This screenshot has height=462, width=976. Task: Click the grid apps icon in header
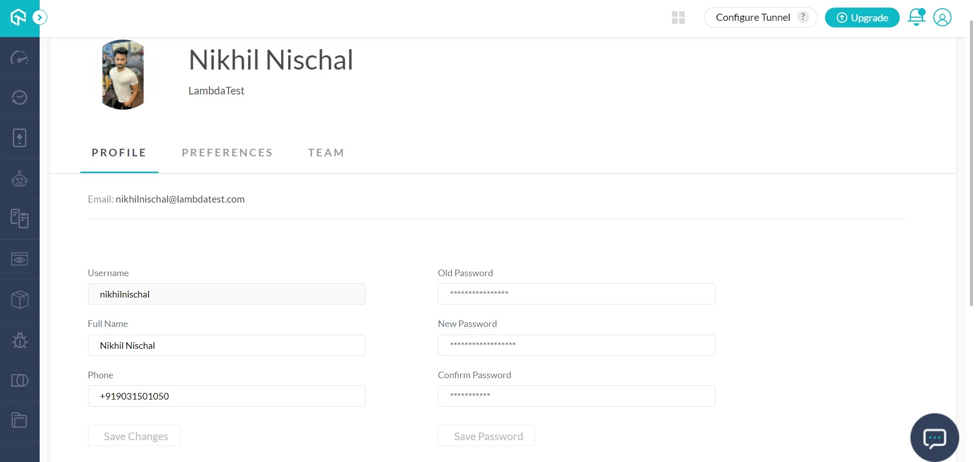(x=678, y=18)
